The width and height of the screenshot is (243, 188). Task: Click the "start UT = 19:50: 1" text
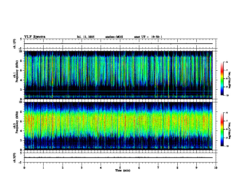148,37
